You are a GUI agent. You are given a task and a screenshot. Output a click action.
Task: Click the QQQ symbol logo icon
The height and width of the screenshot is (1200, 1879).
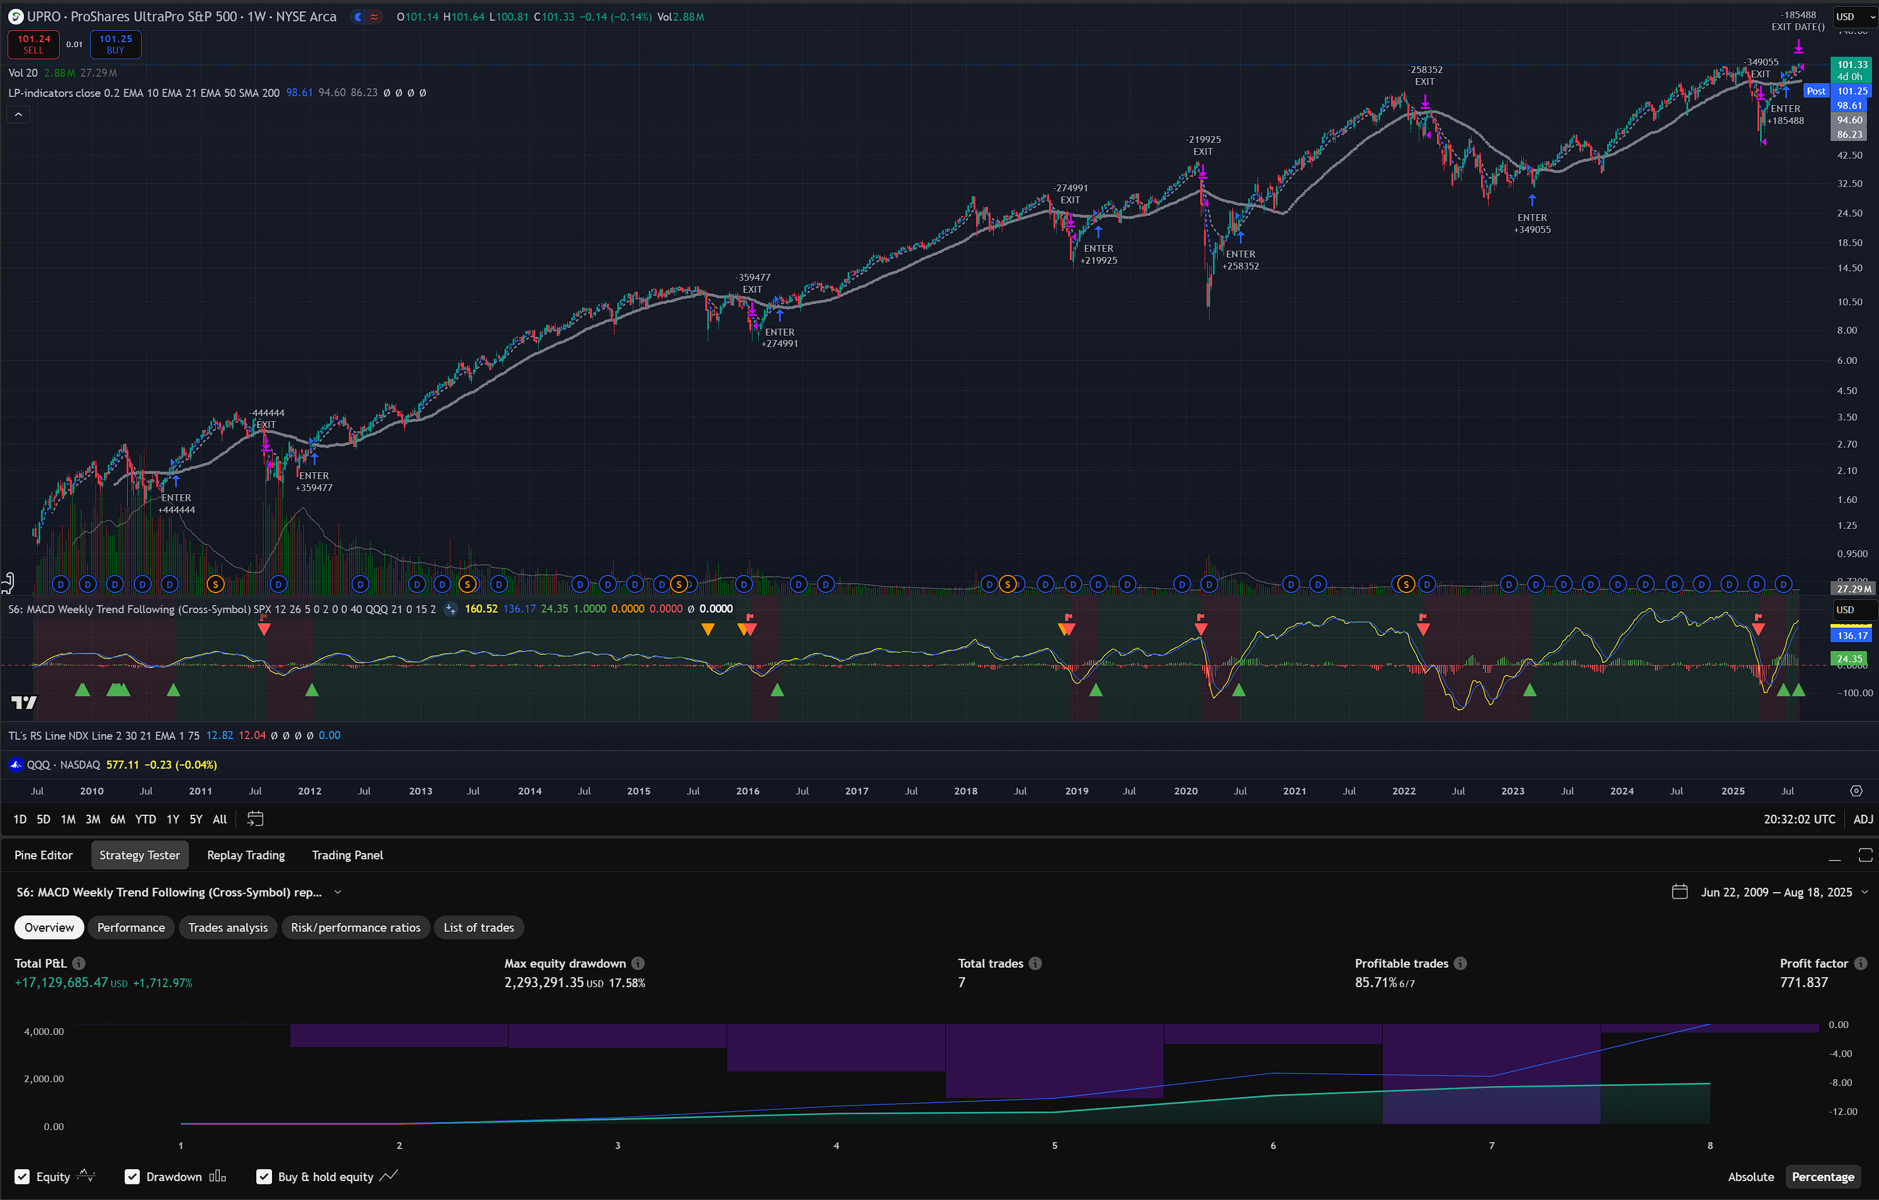pos(16,764)
